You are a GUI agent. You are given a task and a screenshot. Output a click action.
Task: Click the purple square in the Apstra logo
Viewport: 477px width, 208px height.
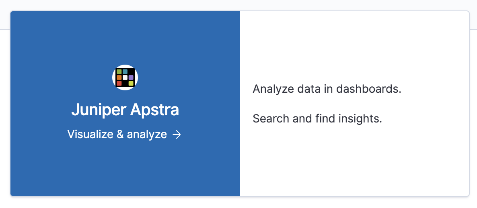point(131,77)
